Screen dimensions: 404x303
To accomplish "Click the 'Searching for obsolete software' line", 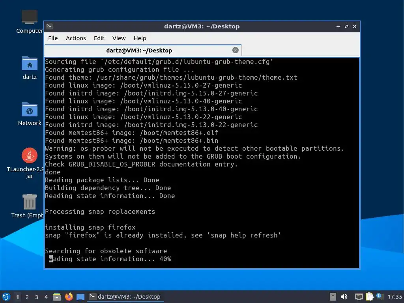I will [106, 251].
